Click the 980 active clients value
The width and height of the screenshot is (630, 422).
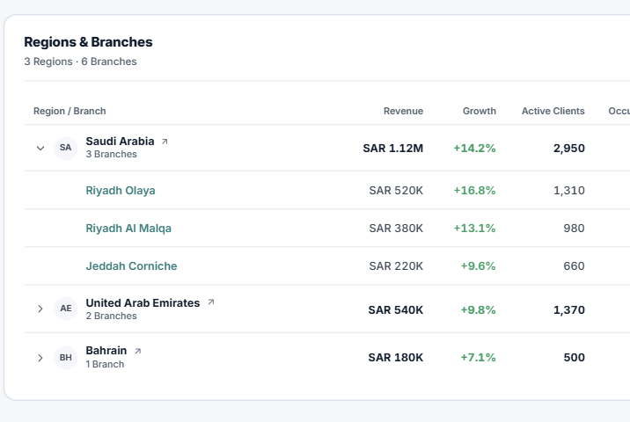[574, 228]
